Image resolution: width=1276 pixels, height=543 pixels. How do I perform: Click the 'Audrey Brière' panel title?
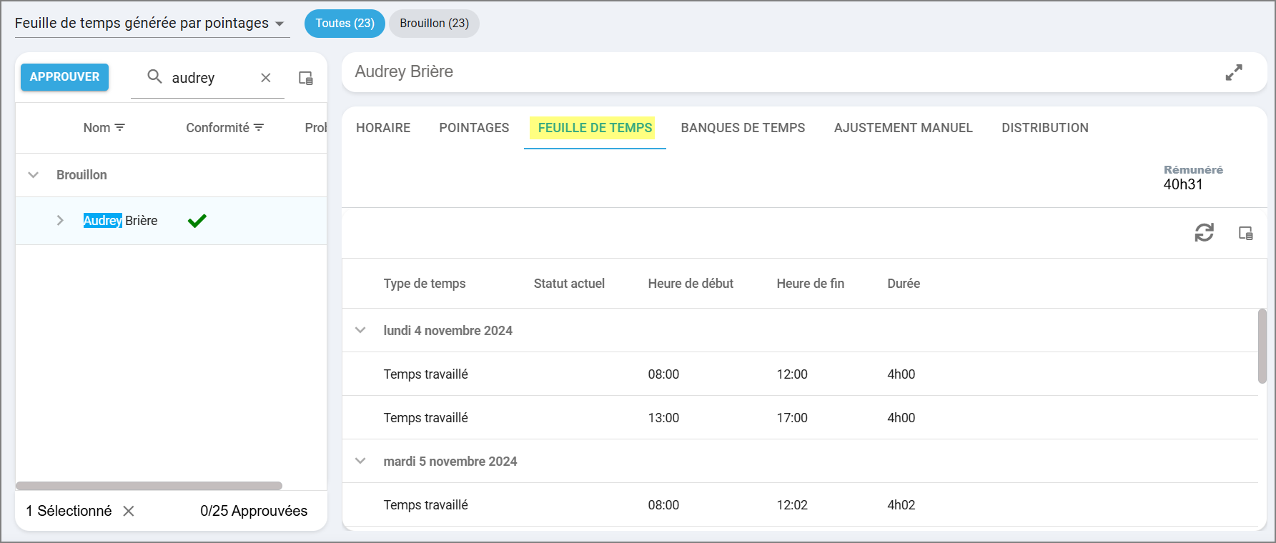pos(404,71)
